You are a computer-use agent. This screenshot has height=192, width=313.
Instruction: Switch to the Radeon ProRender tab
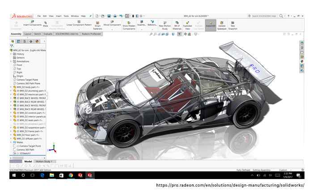(91, 34)
